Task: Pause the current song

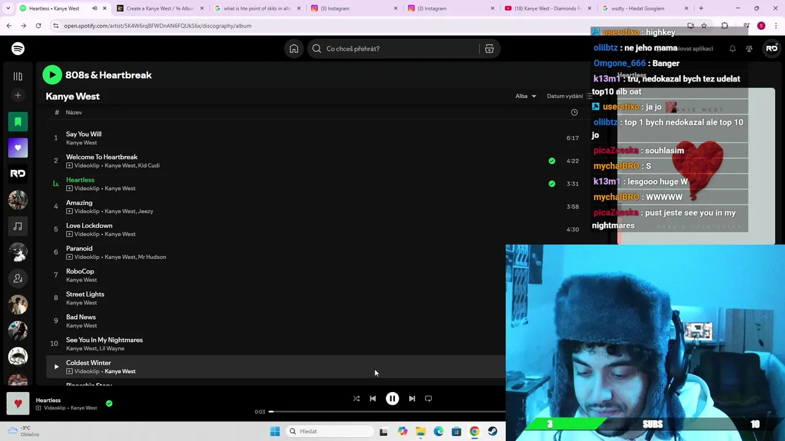Action: 392,399
